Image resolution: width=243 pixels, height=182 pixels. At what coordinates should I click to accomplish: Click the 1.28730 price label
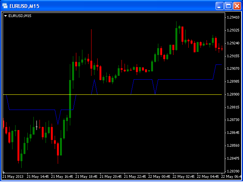pyautogui.click(x=233, y=120)
